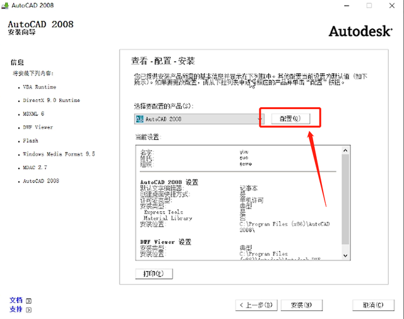The image size is (404, 319).
Task: Select Flash list entry
Action: coord(30,141)
